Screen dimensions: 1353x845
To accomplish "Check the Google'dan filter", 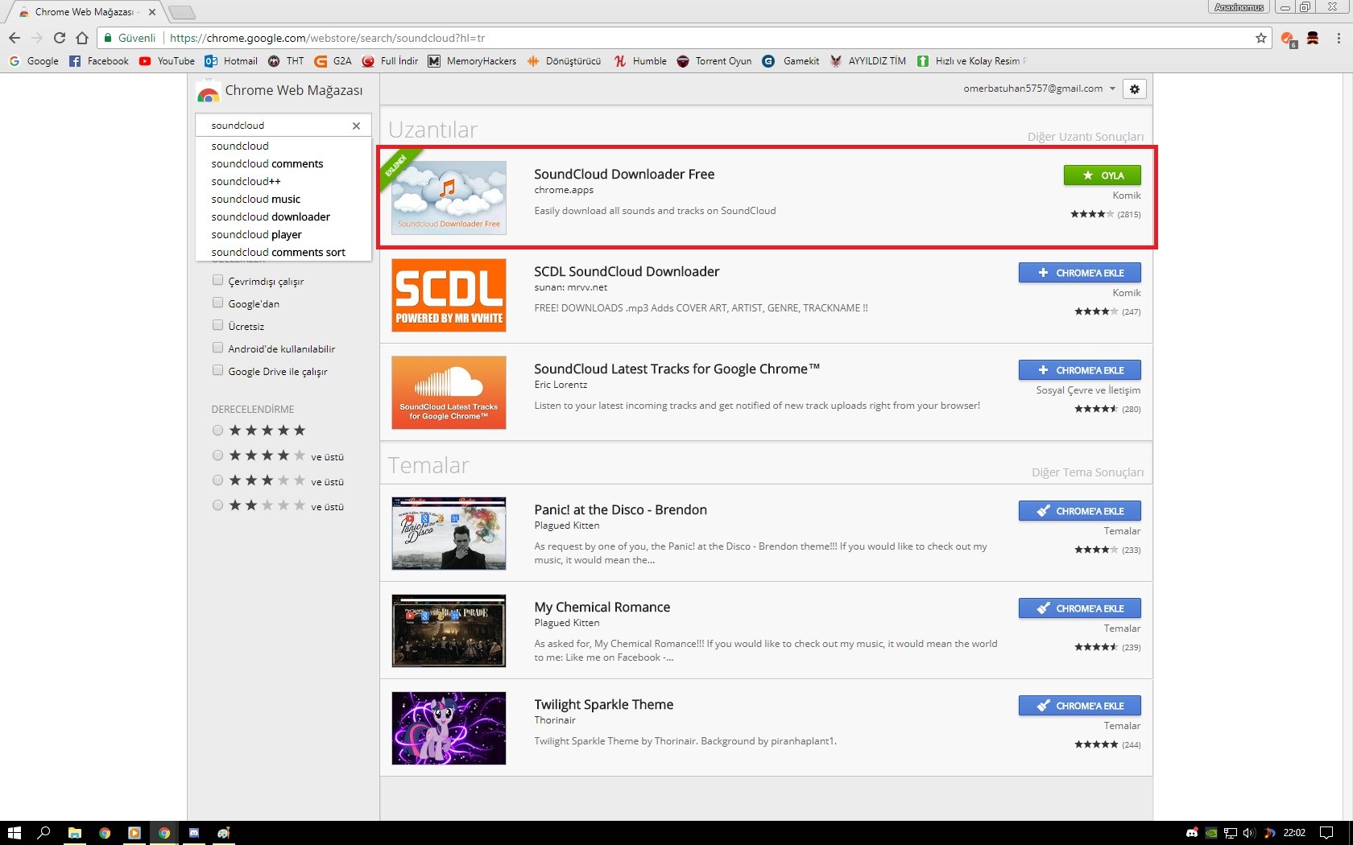I will pyautogui.click(x=217, y=303).
